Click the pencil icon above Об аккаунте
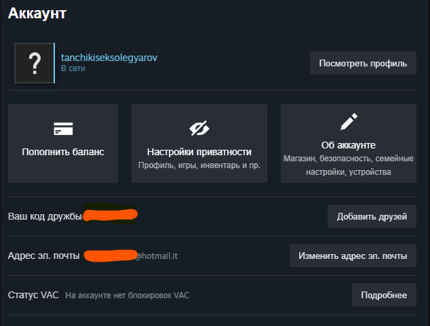Screen dimensions: 430x326 pyautogui.click(x=349, y=121)
